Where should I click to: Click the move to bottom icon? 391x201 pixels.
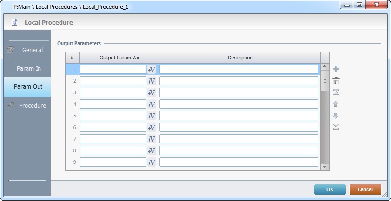pos(336,127)
